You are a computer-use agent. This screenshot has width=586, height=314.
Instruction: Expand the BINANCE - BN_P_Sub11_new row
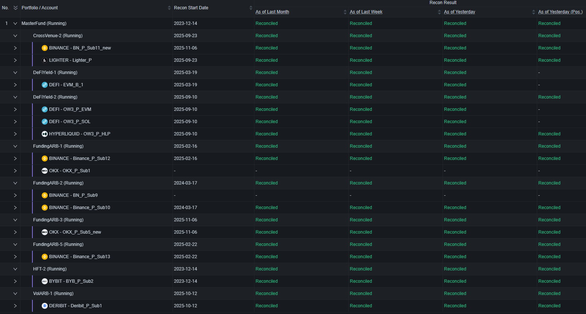[15, 48]
